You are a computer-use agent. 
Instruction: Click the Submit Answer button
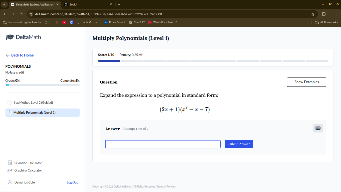click(239, 144)
